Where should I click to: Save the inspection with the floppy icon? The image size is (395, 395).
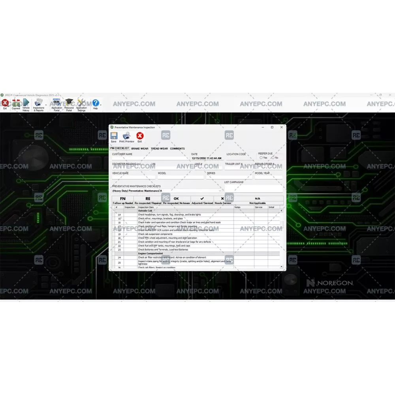pos(114,137)
